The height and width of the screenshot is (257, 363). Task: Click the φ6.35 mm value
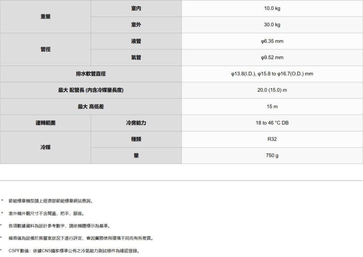pos(272,41)
